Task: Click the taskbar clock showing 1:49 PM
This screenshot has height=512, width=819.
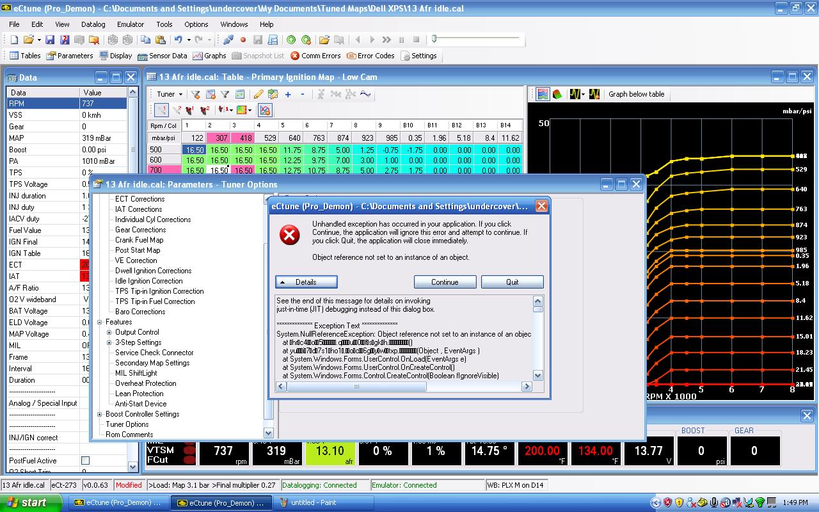Action: pos(795,502)
